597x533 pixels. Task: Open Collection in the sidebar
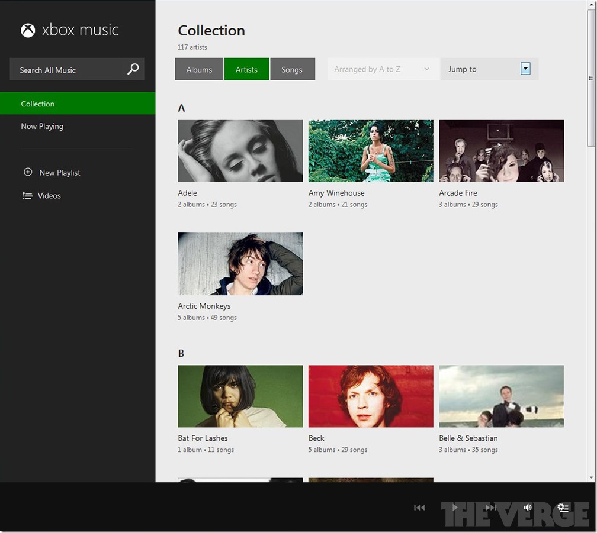(x=78, y=104)
